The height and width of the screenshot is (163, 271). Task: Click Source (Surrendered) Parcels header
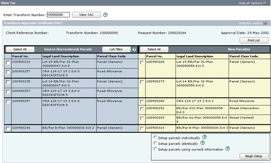[68, 49]
